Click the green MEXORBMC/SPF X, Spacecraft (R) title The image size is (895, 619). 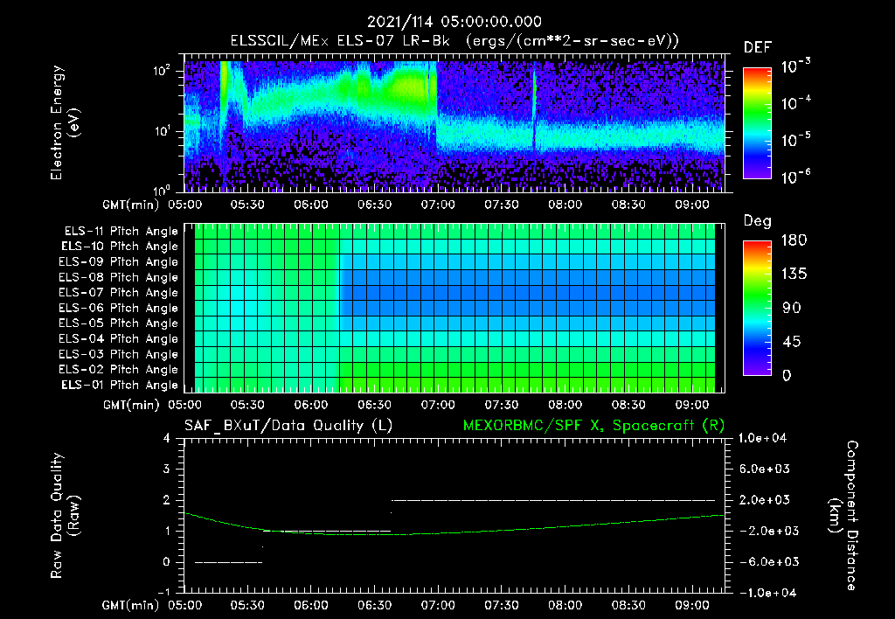pos(593,426)
